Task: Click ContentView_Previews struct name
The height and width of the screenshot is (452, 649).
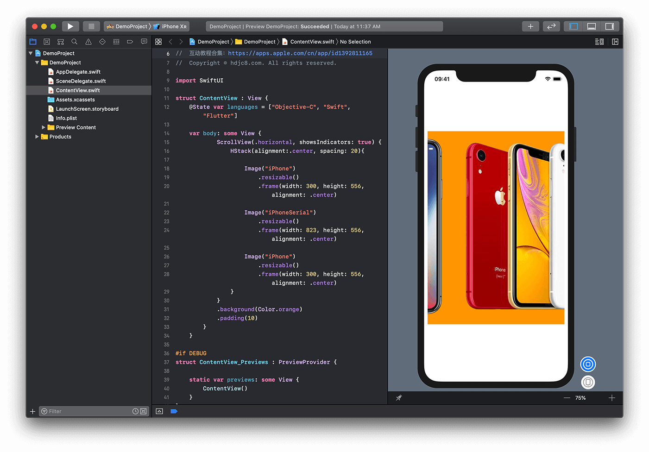Action: pyautogui.click(x=233, y=362)
